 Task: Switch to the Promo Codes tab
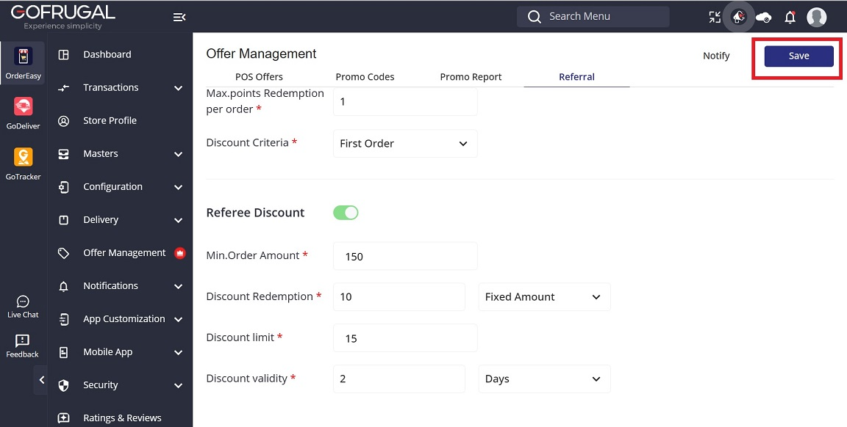point(365,76)
